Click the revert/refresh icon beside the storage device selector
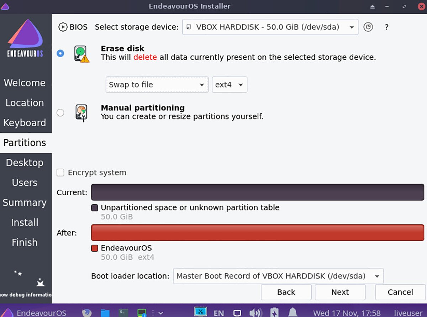 [x=368, y=27]
